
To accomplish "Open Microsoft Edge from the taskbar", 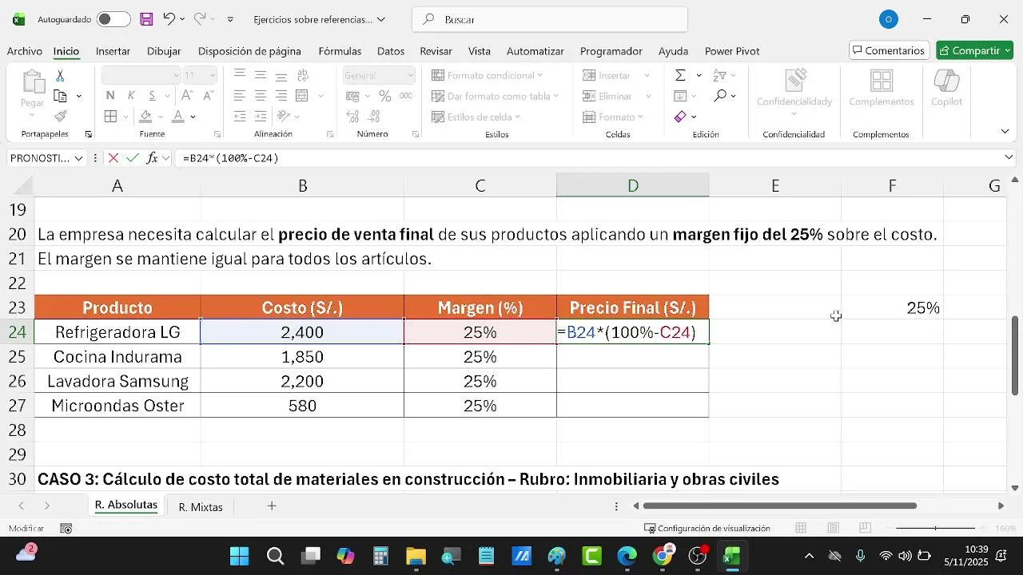I will click(627, 556).
